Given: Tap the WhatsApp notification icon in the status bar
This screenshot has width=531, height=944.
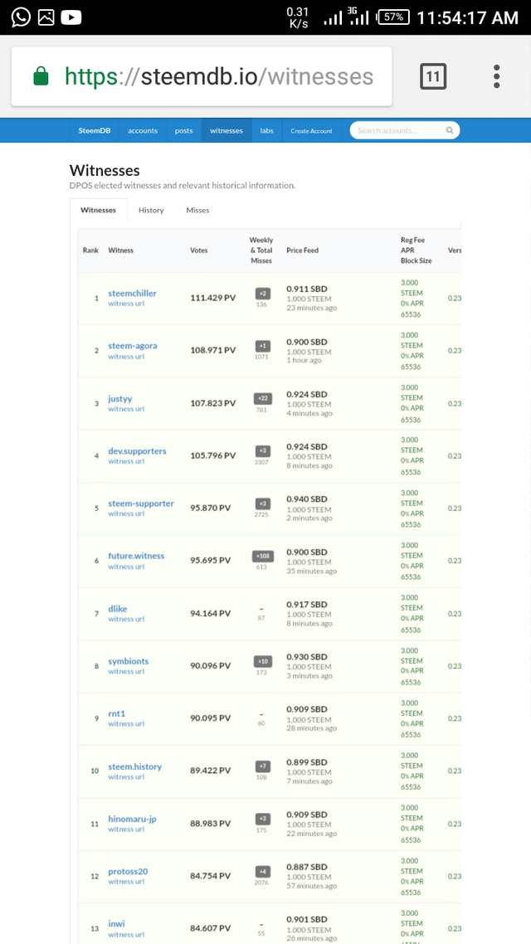Looking at the screenshot, I should (21, 17).
